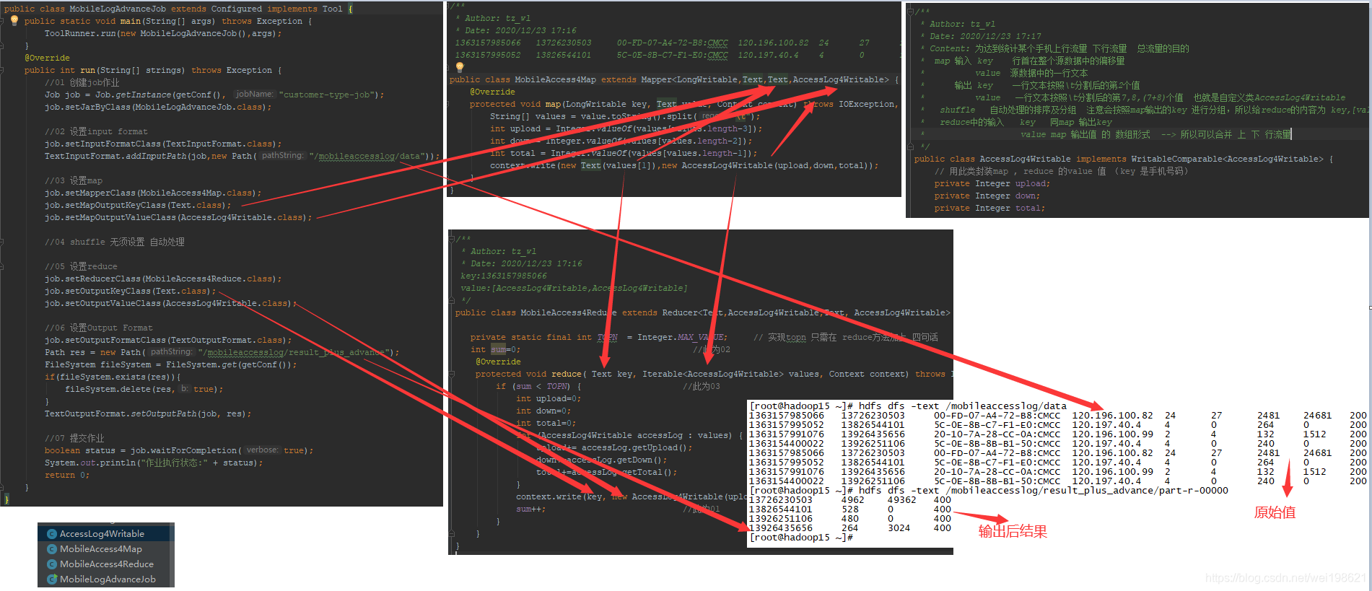Click the class icon of MobileAccess4Map
This screenshot has height=591, width=1372.
point(52,549)
